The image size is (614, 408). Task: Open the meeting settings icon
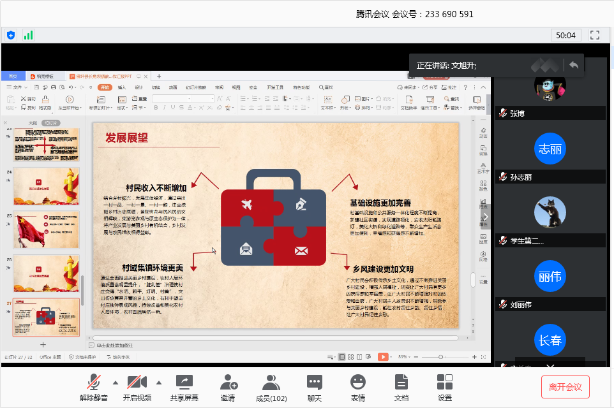coord(444,382)
